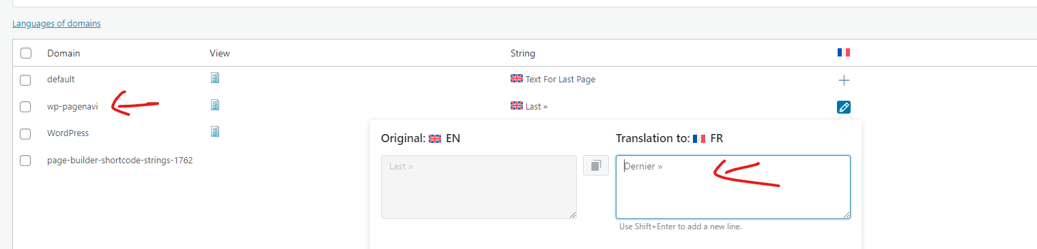Screen dimensions: 1037x249
Task: Open the view icon for wp-pagenavi domain
Action: coord(215,105)
